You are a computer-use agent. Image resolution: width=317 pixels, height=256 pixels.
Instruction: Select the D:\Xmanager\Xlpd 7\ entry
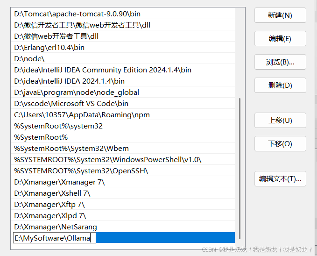coord(123,216)
